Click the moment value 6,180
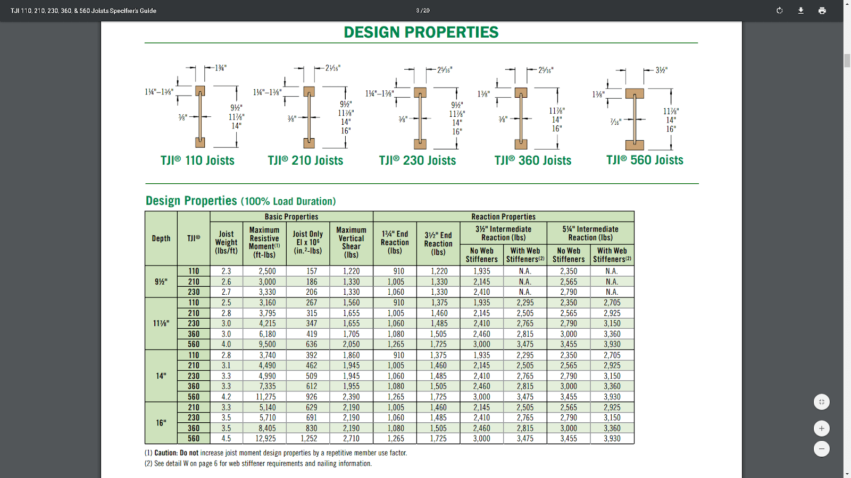This screenshot has width=851, height=478. tap(267, 334)
